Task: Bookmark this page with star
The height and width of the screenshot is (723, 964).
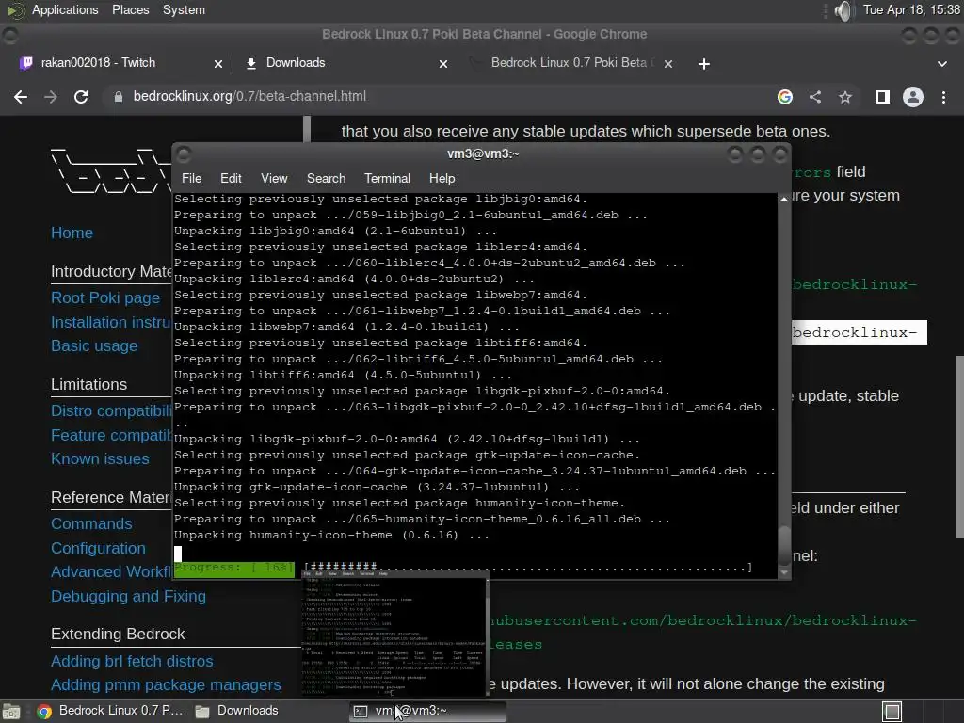Action: pos(845,97)
